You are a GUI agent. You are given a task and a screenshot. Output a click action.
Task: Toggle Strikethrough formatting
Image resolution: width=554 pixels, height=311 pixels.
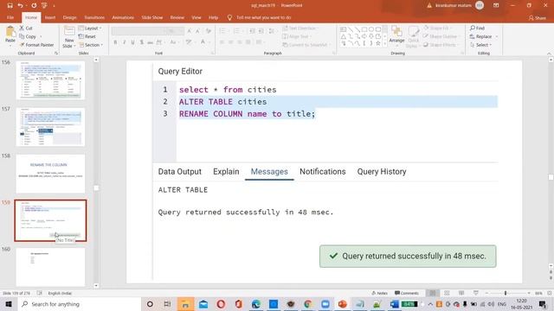click(150, 42)
